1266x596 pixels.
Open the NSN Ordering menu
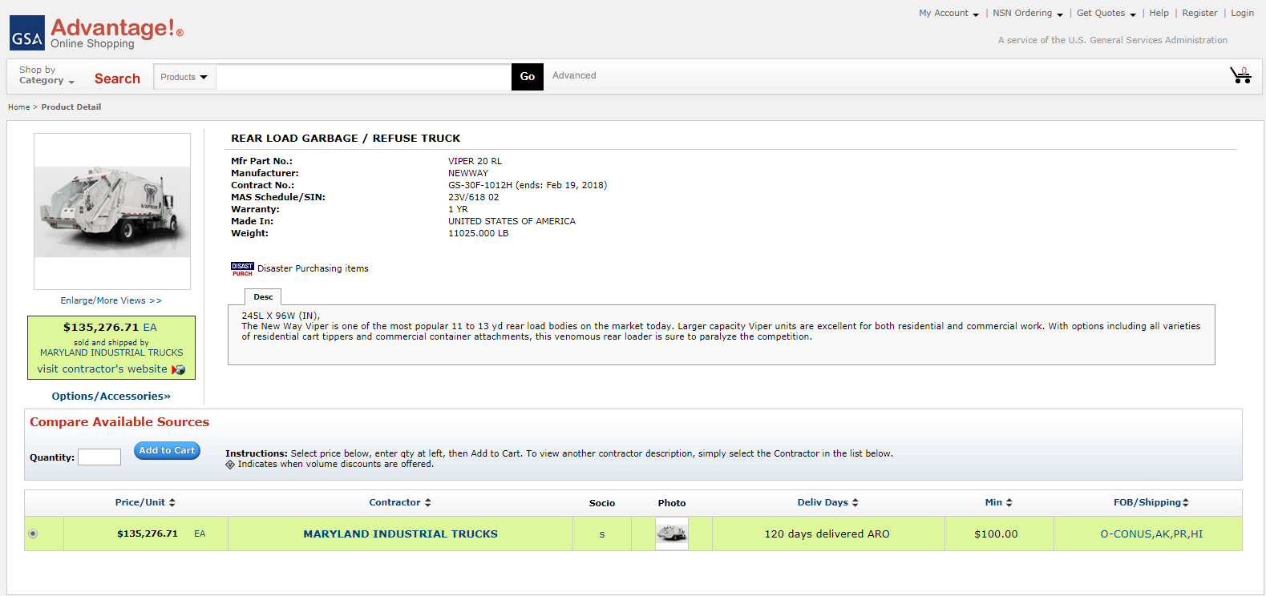point(1027,14)
